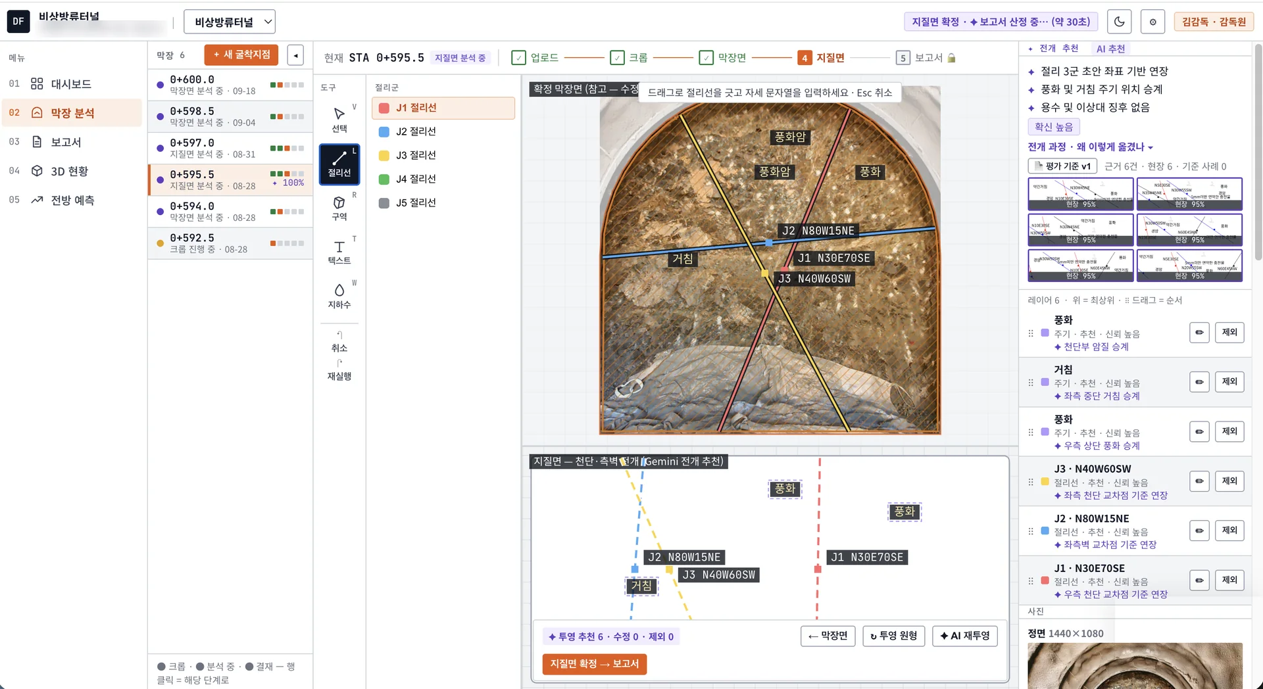Click the 새 굴착지점 button
This screenshot has width=1263, height=689.
(x=241, y=55)
